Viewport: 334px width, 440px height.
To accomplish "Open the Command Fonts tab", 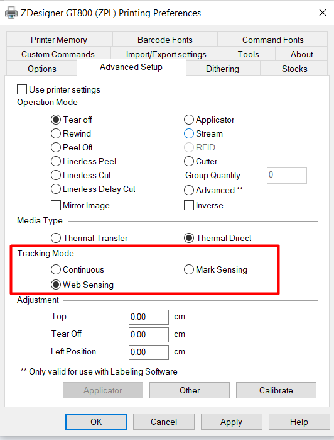I will (272, 40).
